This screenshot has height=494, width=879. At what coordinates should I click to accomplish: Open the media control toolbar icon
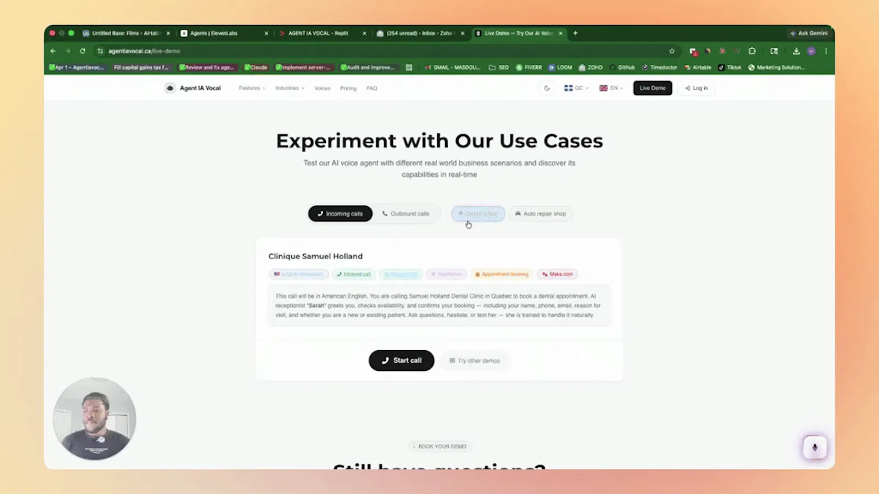[774, 51]
